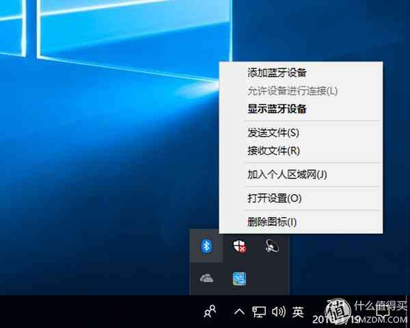Click the greyed-out 允许设备进行连接(L) entry

coord(292,90)
